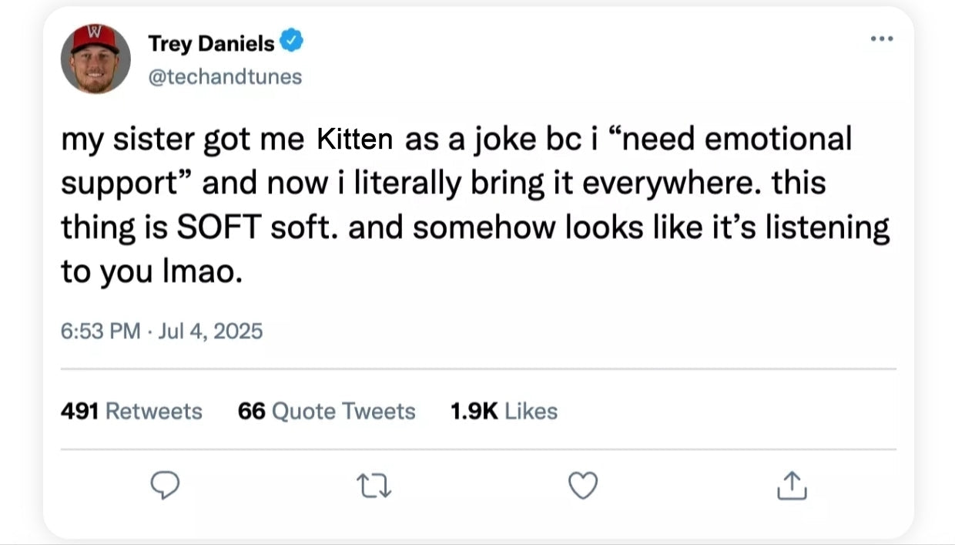Click the Jul 4, 2025 date
Screen dimensions: 955x545
click(209, 331)
